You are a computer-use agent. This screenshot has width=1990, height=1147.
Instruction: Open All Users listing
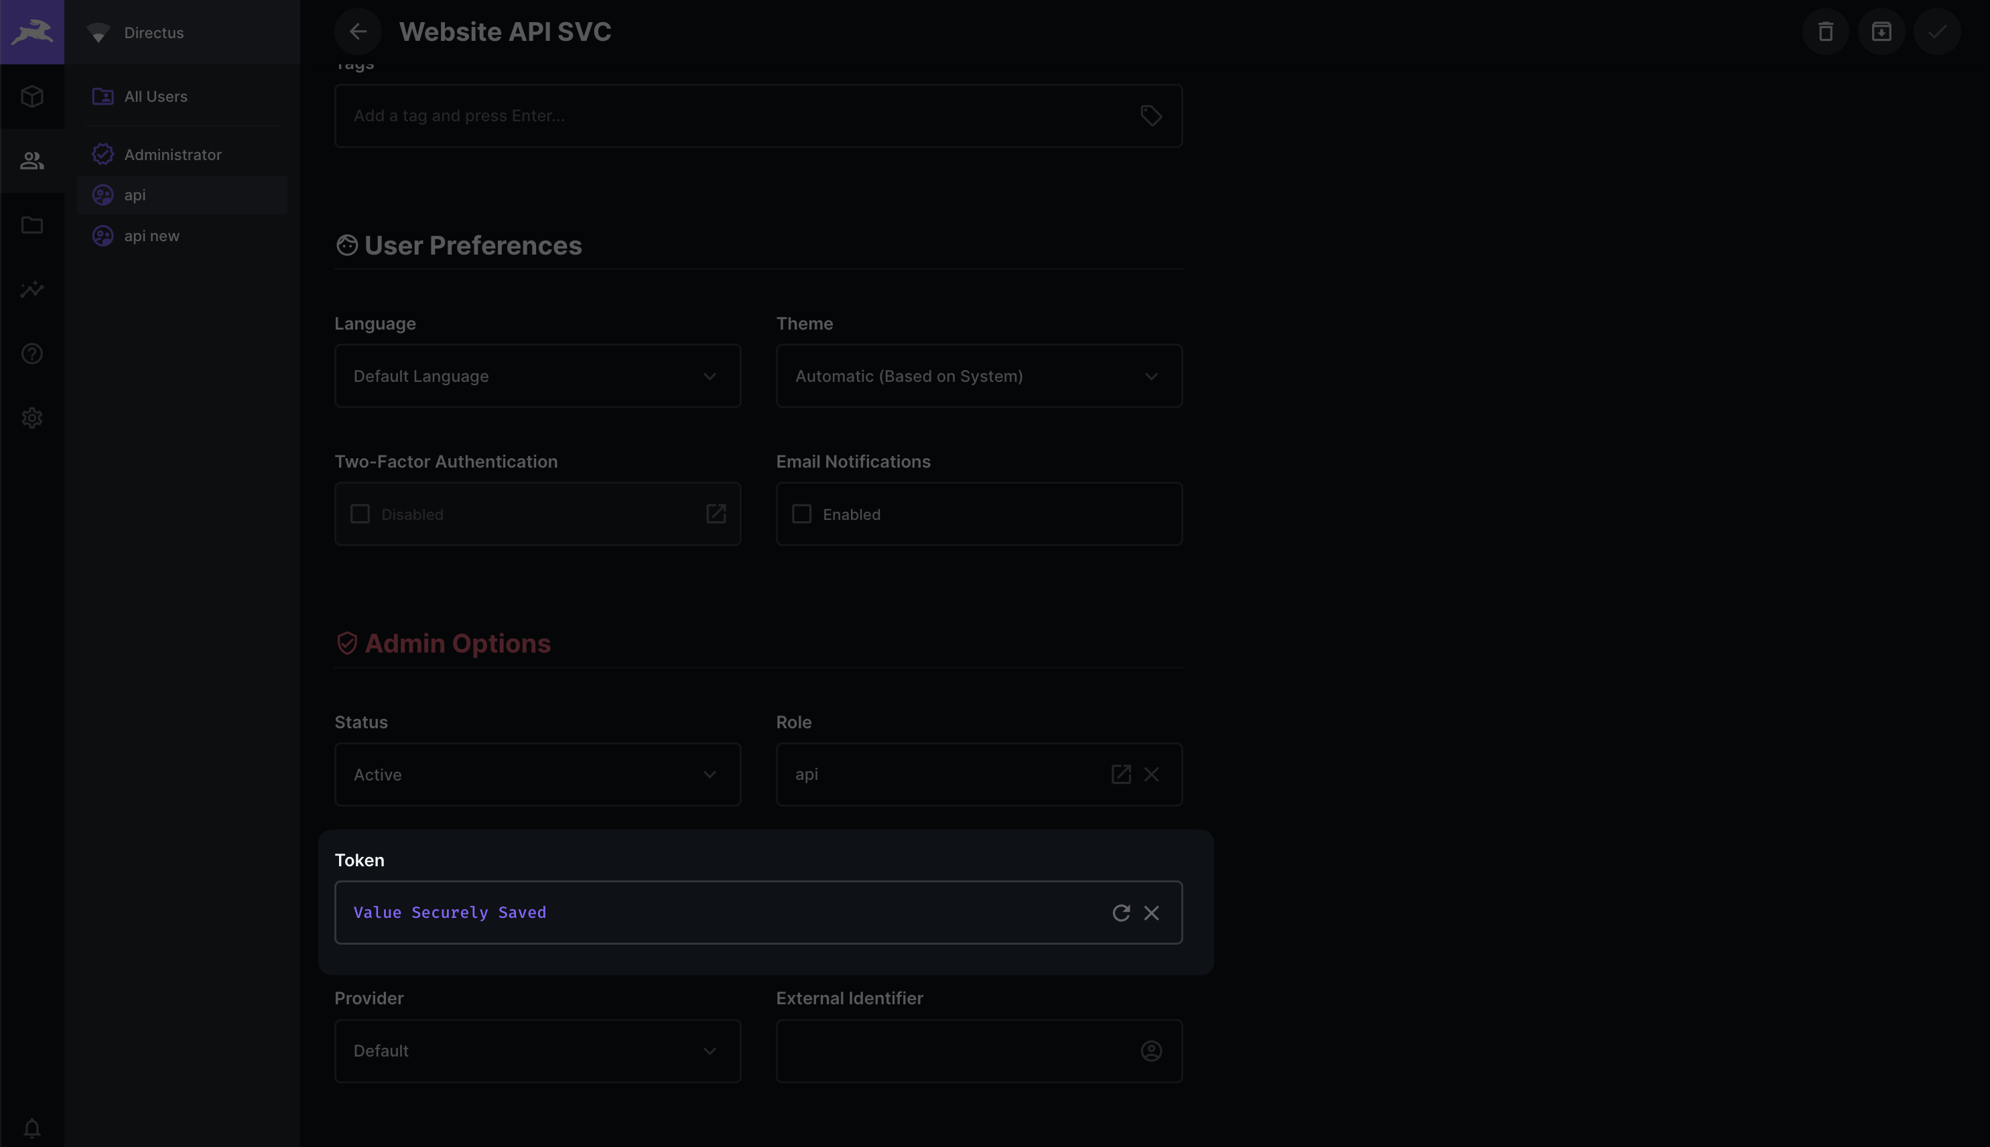click(x=155, y=96)
